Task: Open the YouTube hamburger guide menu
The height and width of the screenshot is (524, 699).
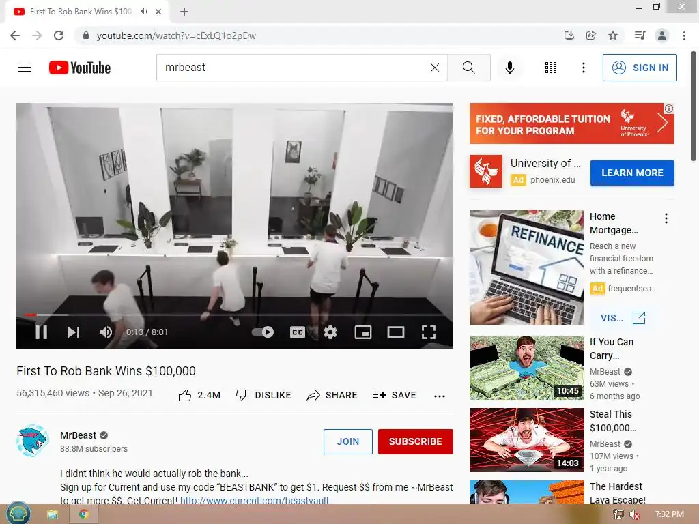Action: (x=25, y=68)
